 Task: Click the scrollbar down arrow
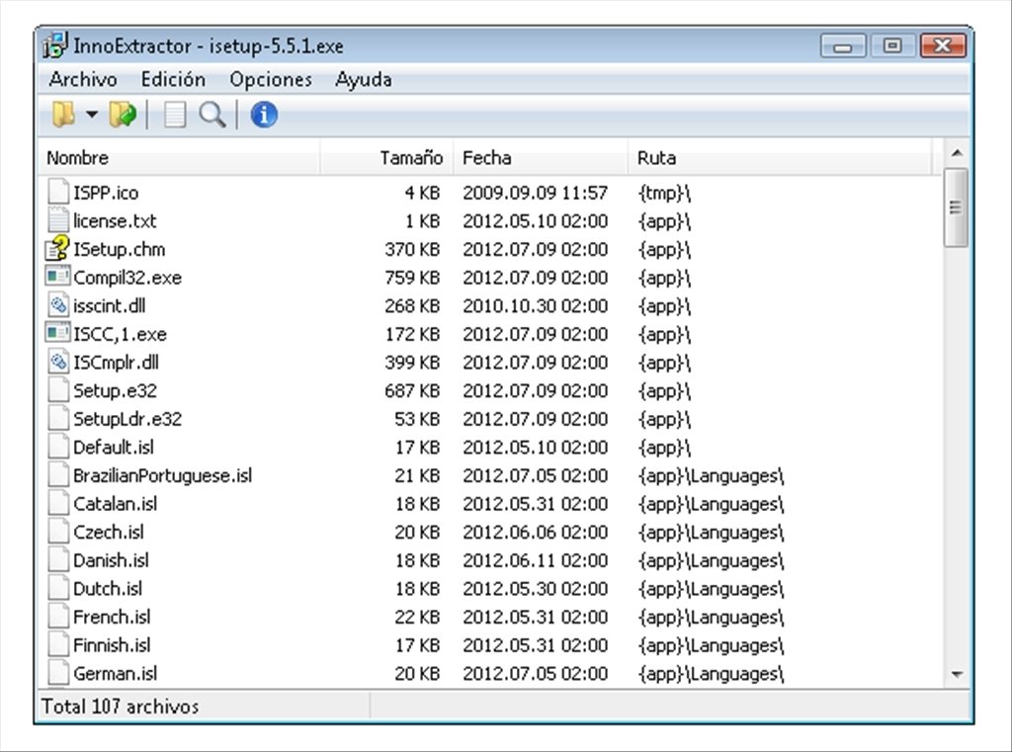coord(957,675)
